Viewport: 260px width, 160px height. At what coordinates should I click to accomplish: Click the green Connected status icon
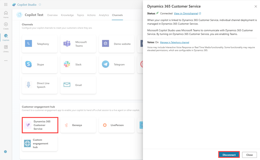(x=157, y=13)
